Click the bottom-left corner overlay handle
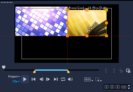Viewport: 133px width, 92px height. pyautogui.click(x=67, y=36)
